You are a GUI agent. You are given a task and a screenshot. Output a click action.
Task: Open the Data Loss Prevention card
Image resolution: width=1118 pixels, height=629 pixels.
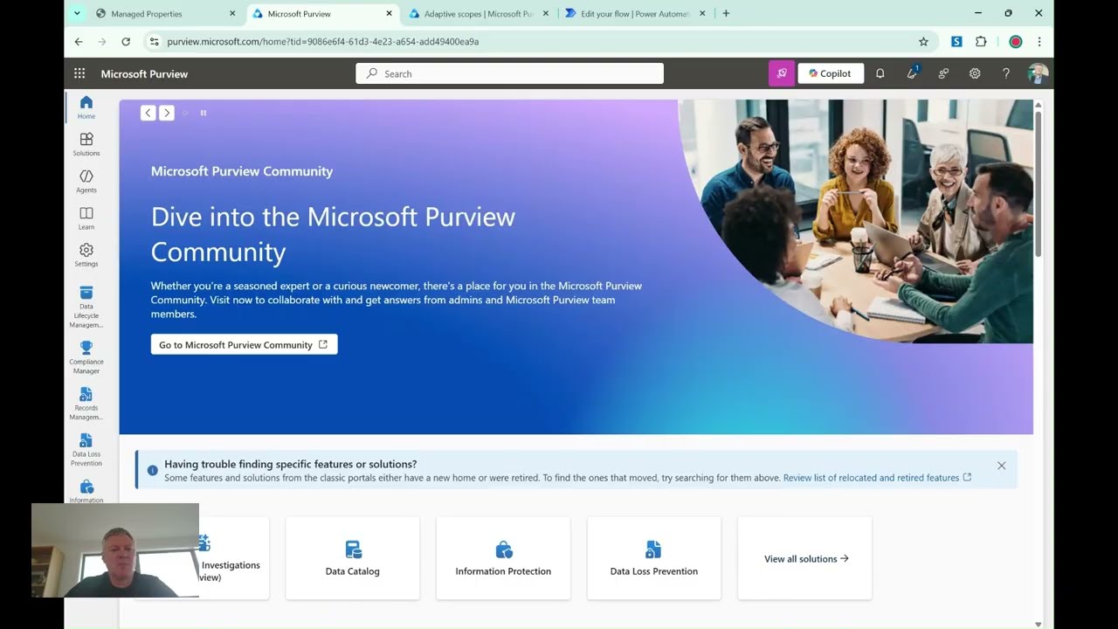(654, 558)
